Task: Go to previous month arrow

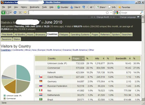Action: (94, 17)
